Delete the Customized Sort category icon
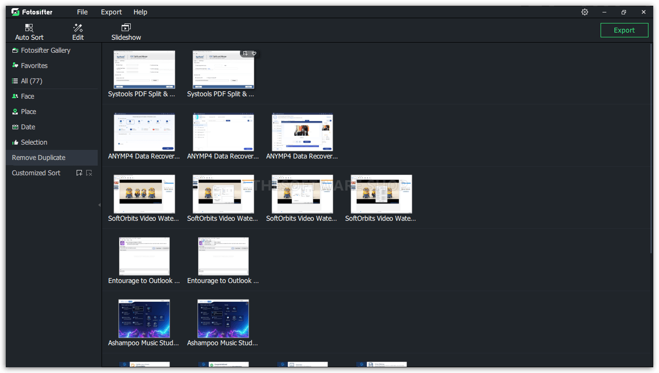The image size is (659, 373). click(89, 173)
